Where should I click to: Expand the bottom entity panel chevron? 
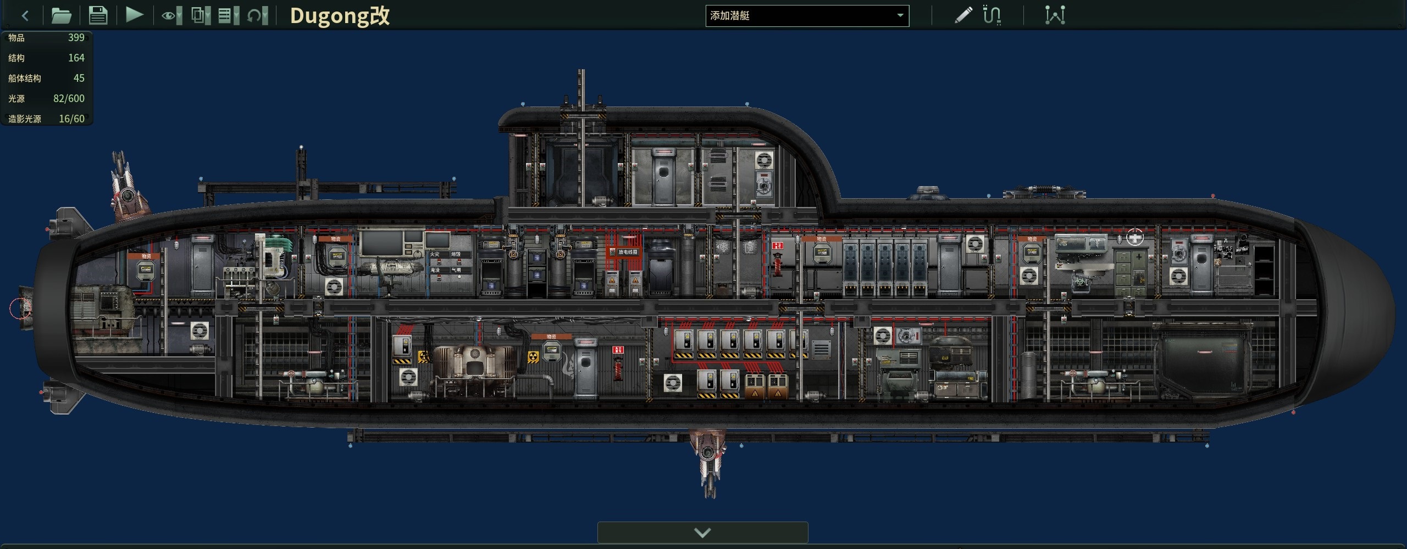coord(702,532)
